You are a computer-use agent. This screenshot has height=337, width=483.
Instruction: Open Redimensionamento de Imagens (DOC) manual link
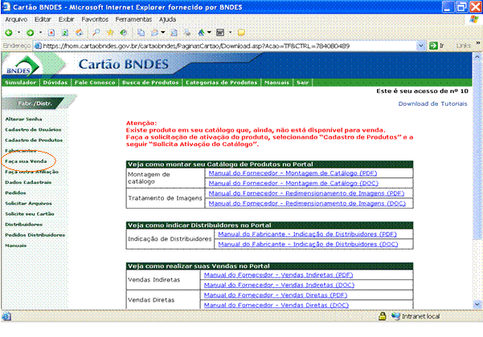[x=307, y=203]
